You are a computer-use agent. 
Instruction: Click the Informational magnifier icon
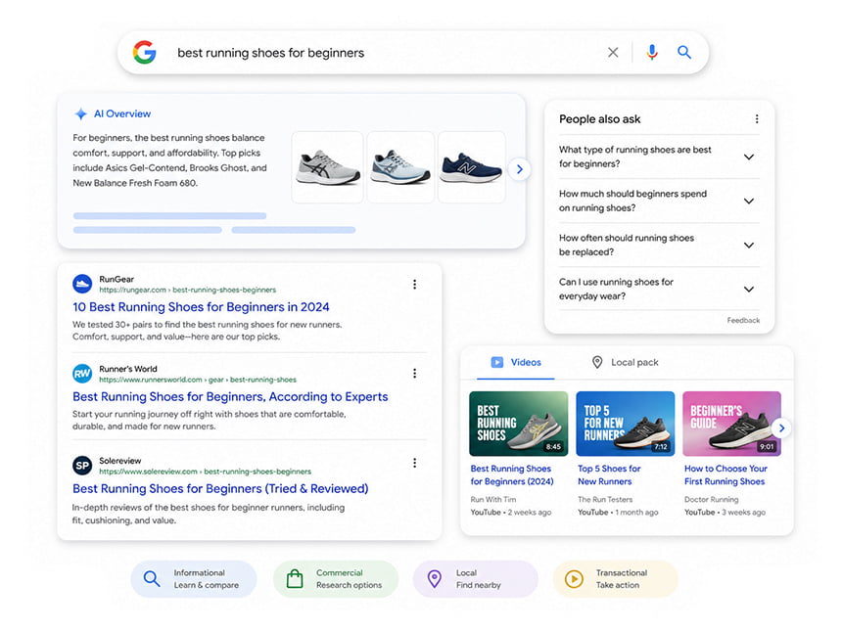(152, 579)
